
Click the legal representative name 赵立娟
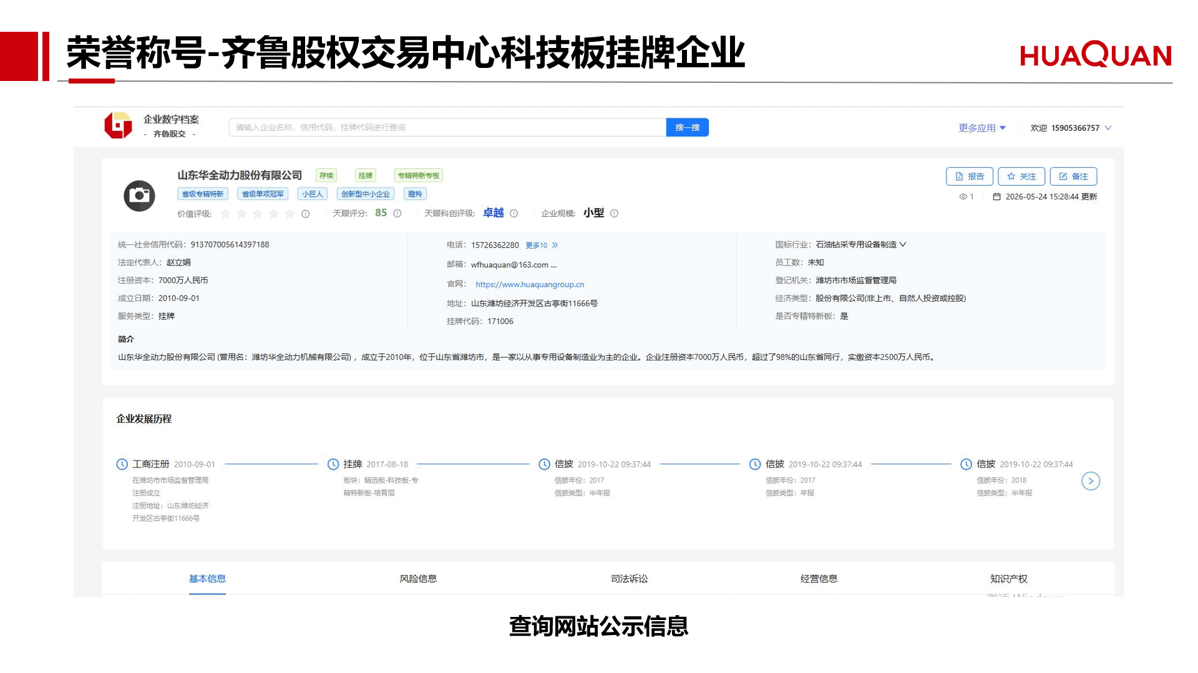[x=178, y=263]
